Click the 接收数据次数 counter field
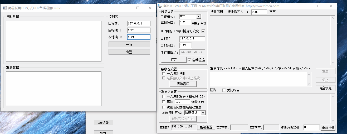 click(x=311, y=127)
